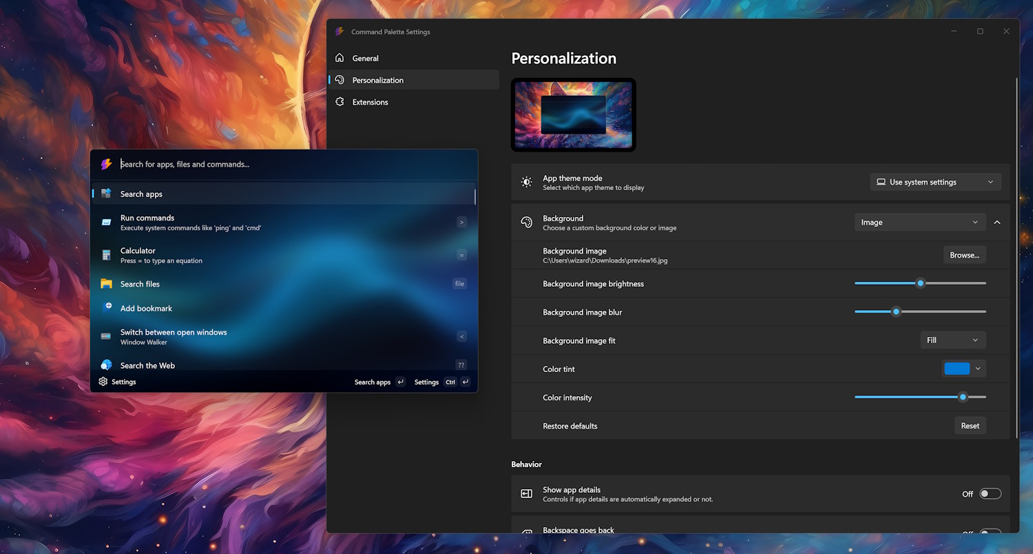
Task: Open the General settings page
Action: pyautogui.click(x=365, y=59)
